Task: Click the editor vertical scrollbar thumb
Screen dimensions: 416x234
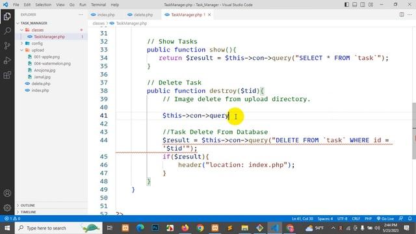Action: click(x=414, y=131)
